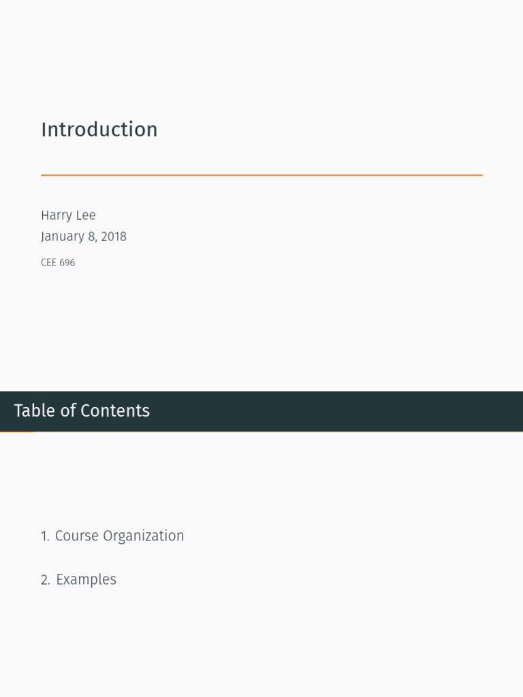Click the orange rule below Introduction

(261, 175)
